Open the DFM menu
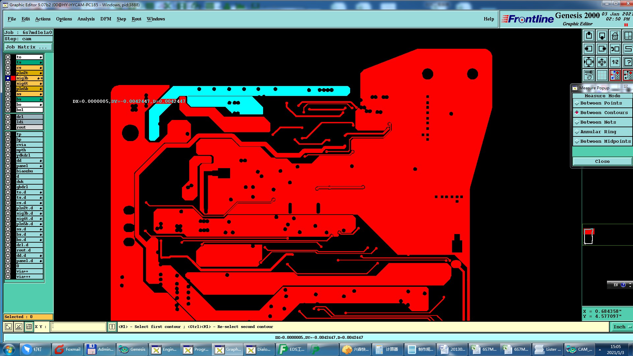633x356 pixels. [105, 19]
